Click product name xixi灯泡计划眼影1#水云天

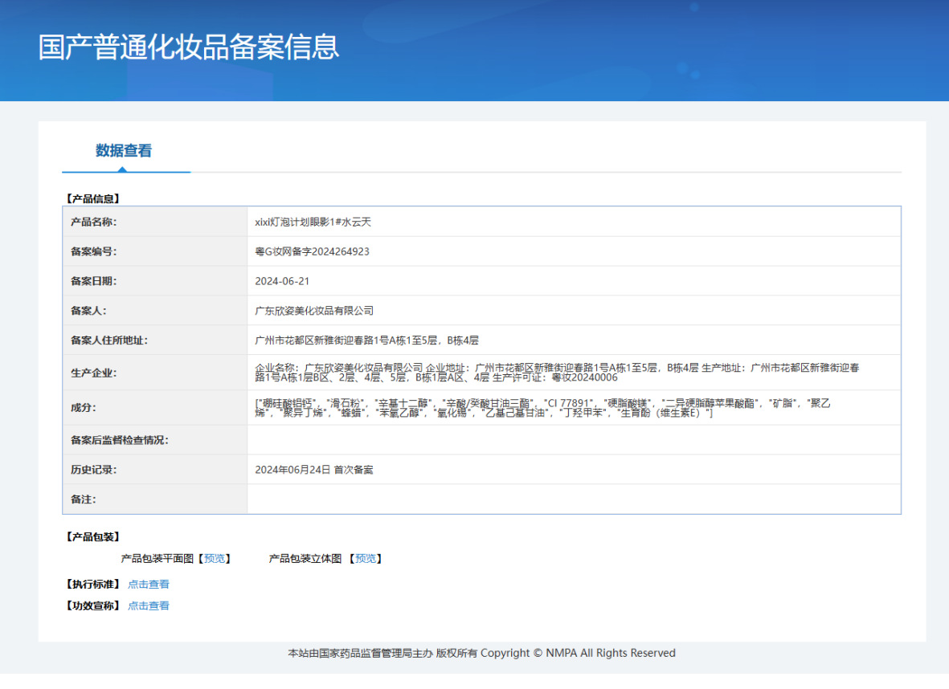pyautogui.click(x=313, y=222)
